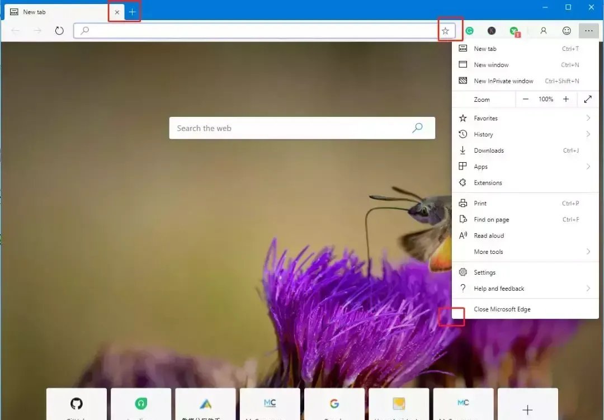This screenshot has width=604, height=420.
Task: Click the zoom in plus button
Action: (566, 99)
